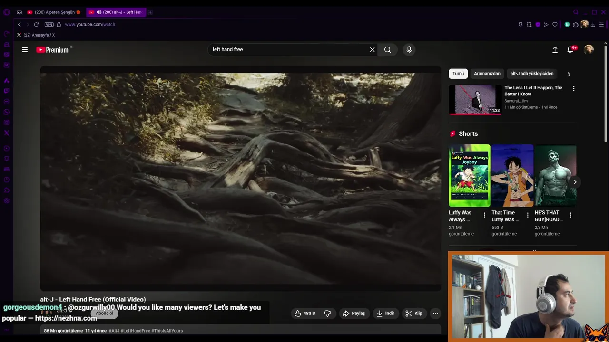Open options for HE'S THAT GUY short
The height and width of the screenshot is (342, 609).
[x=570, y=215]
